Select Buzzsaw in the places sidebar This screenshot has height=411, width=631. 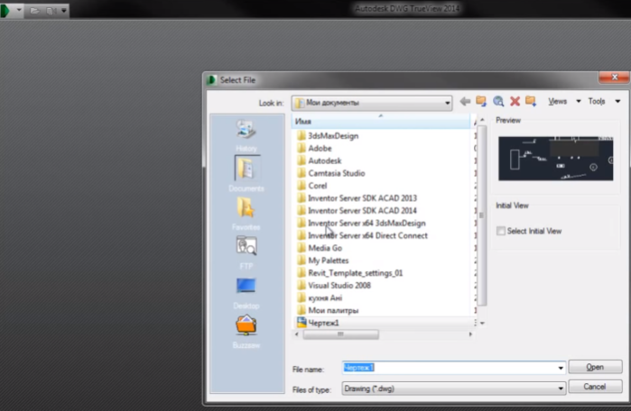tap(246, 332)
